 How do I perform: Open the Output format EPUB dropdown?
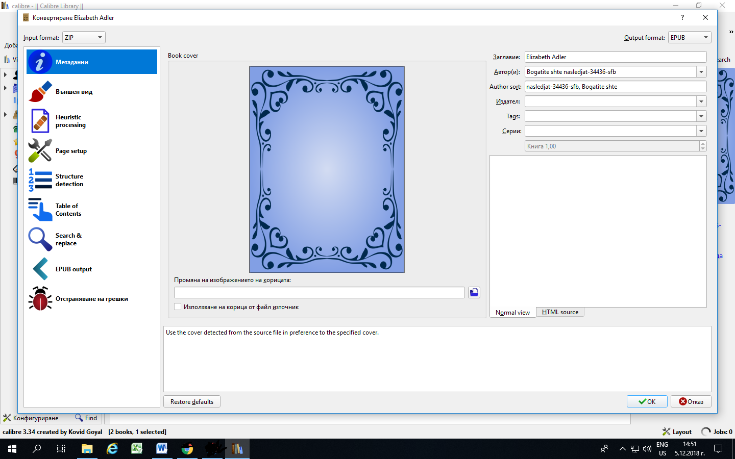[690, 38]
